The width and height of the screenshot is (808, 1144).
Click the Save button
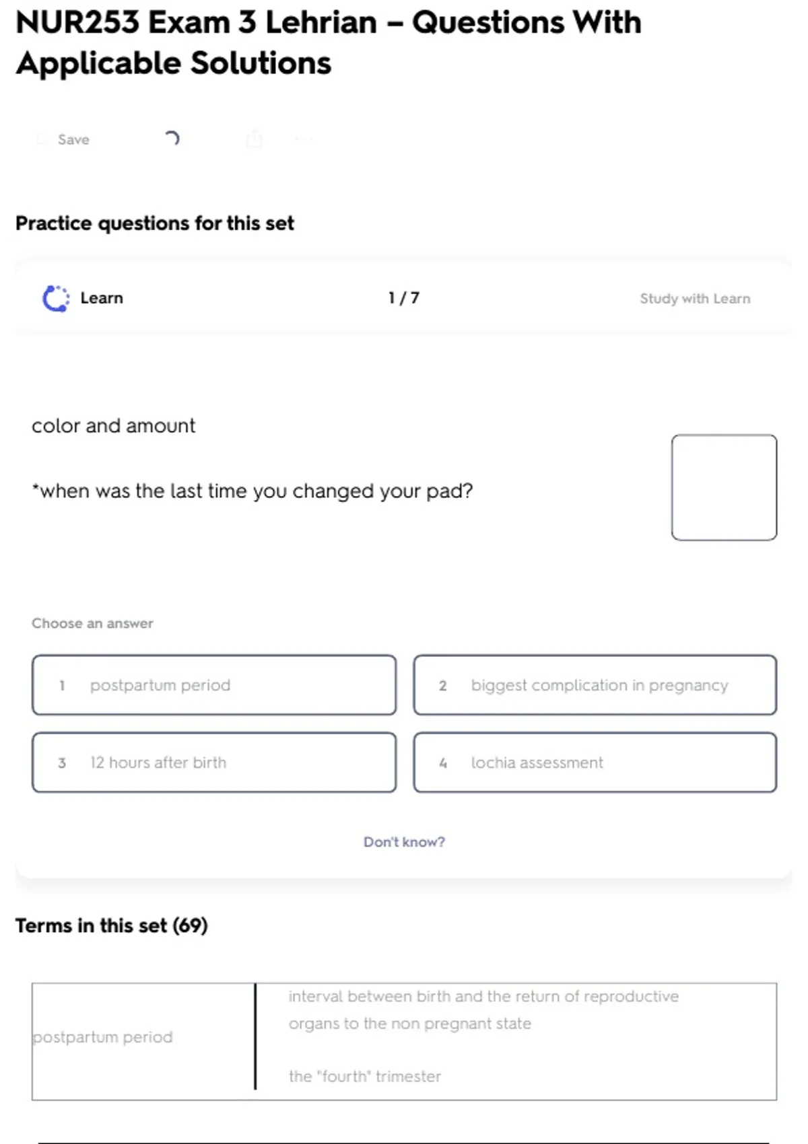coord(65,139)
